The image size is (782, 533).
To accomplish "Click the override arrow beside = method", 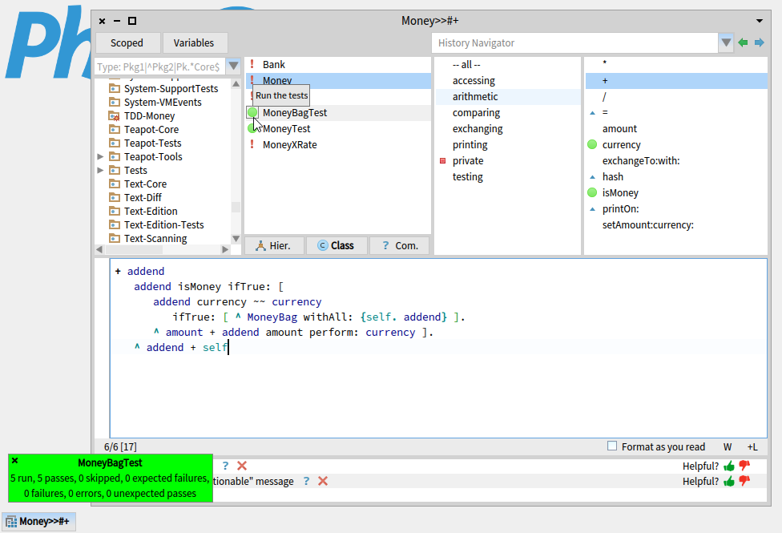I will pyautogui.click(x=592, y=113).
